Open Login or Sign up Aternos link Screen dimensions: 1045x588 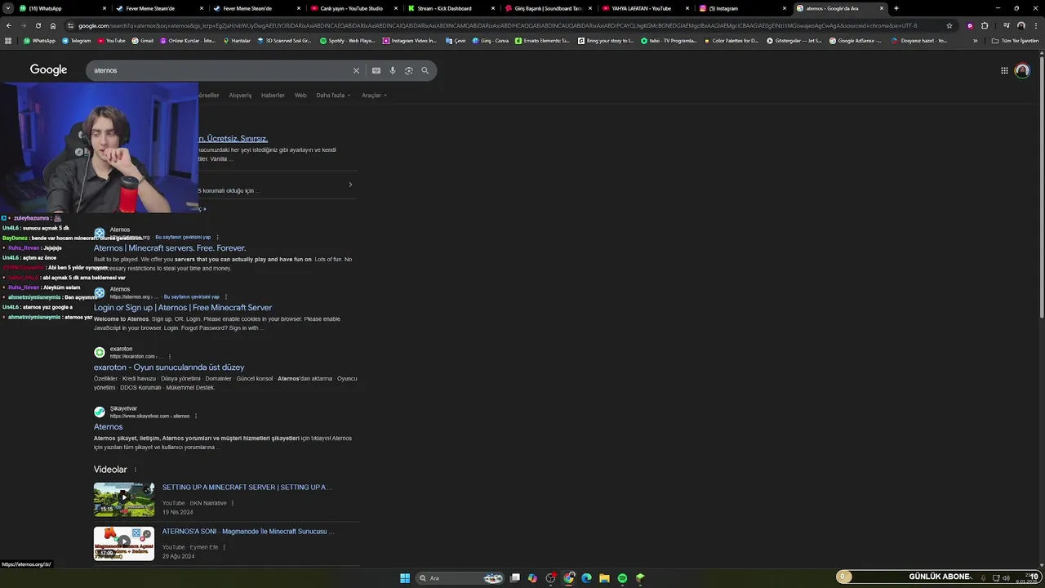tap(183, 308)
